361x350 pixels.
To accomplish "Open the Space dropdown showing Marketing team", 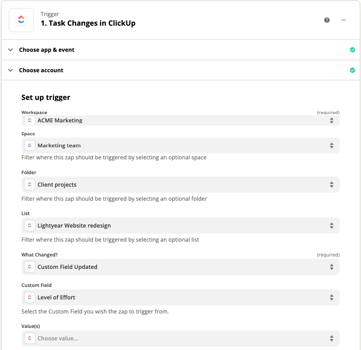I will [x=180, y=145].
